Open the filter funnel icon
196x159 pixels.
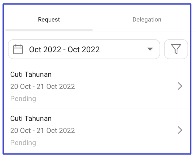(x=176, y=49)
